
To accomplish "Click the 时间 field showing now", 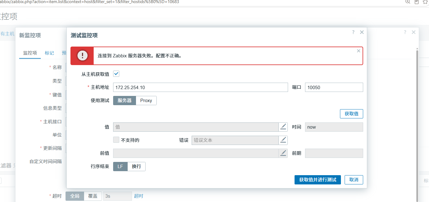I will point(334,127).
